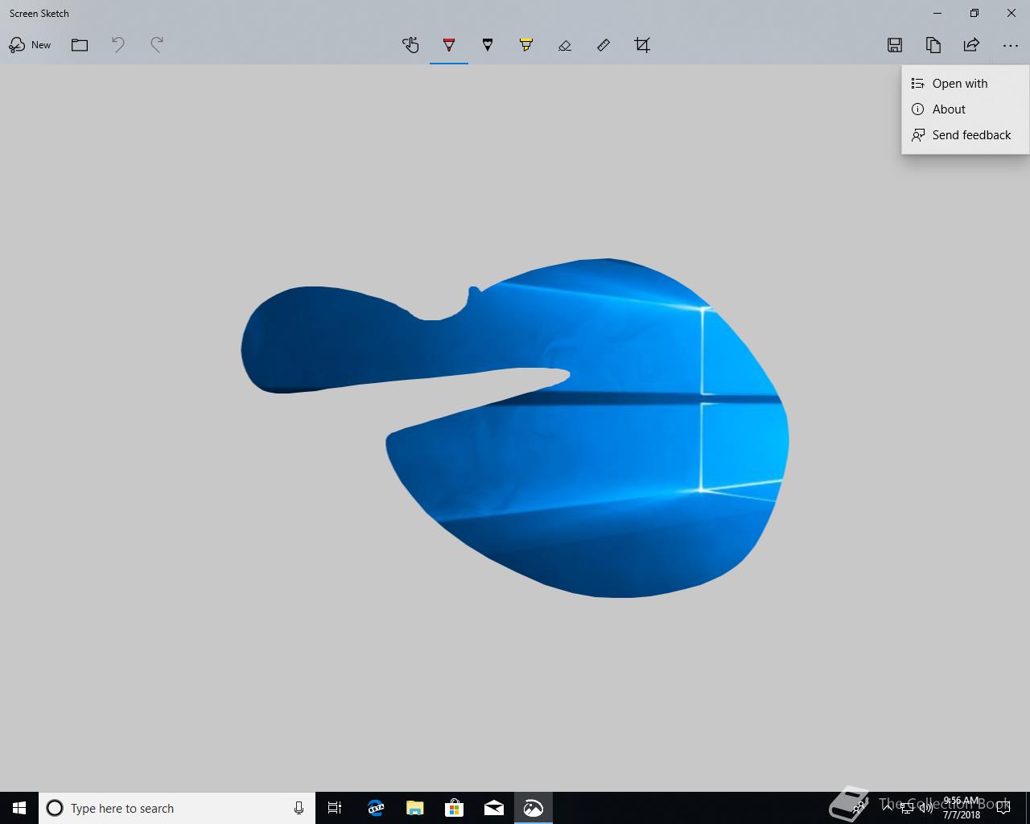Click the network tray icon
Viewport: 1030px width, 824px height.
click(x=906, y=808)
